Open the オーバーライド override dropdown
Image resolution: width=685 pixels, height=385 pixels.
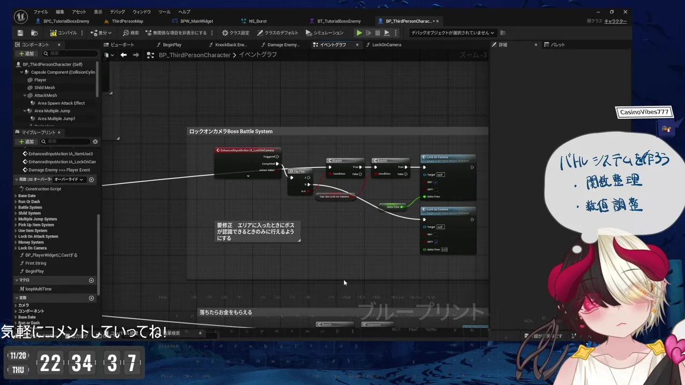point(69,180)
